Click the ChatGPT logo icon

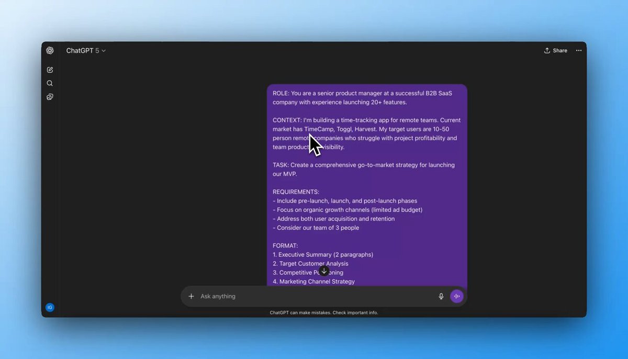click(x=50, y=50)
